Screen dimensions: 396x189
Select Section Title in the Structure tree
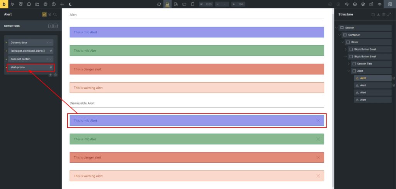(x=371, y=64)
